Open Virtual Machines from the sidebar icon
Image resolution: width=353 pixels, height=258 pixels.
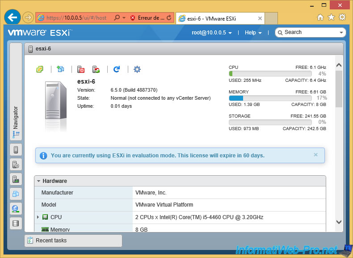click(x=16, y=194)
